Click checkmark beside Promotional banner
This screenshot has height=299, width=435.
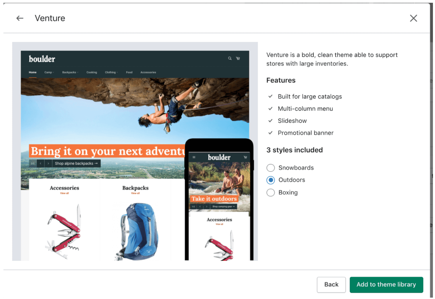(x=270, y=133)
